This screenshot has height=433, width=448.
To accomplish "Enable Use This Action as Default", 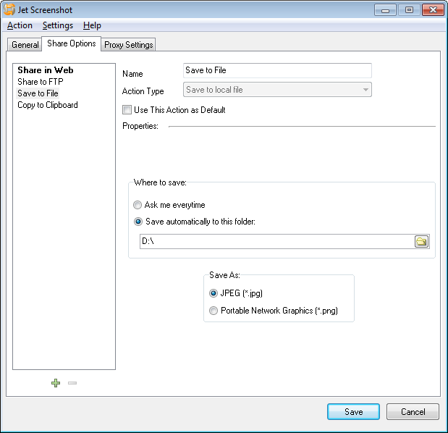I will [127, 110].
